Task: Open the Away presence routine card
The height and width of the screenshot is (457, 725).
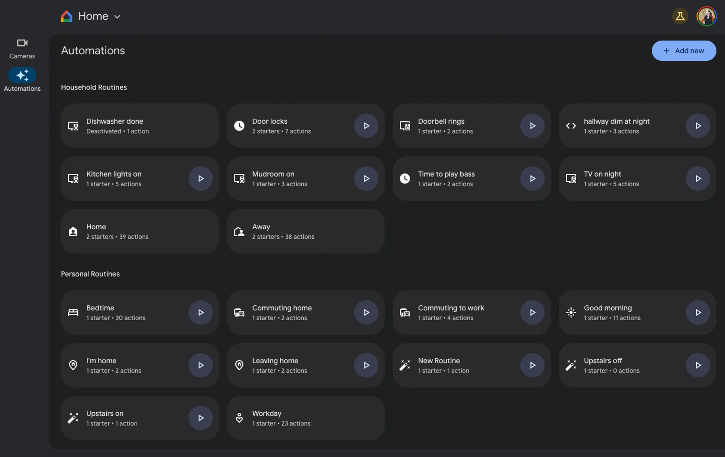Action: 305,231
